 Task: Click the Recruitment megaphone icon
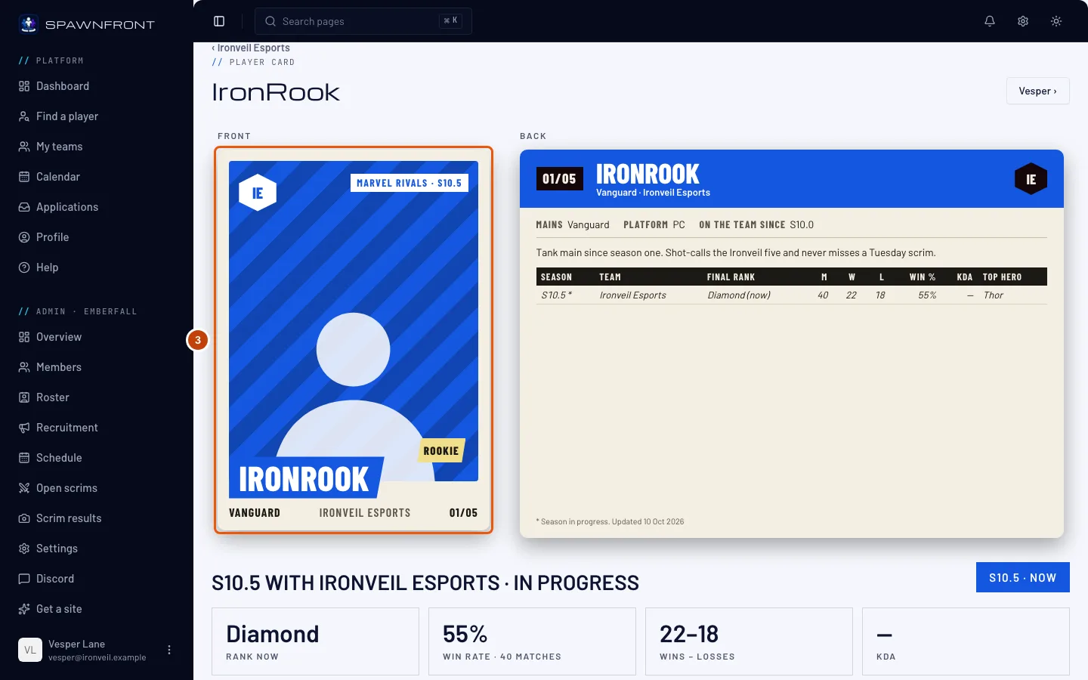[24, 428]
